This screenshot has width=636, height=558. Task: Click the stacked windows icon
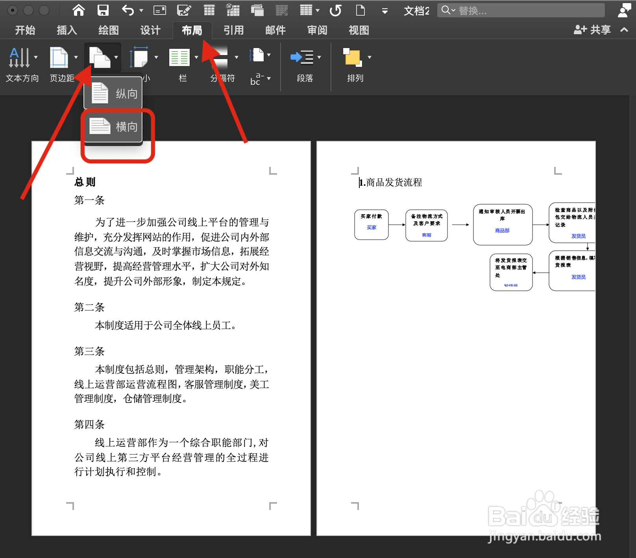(257, 10)
